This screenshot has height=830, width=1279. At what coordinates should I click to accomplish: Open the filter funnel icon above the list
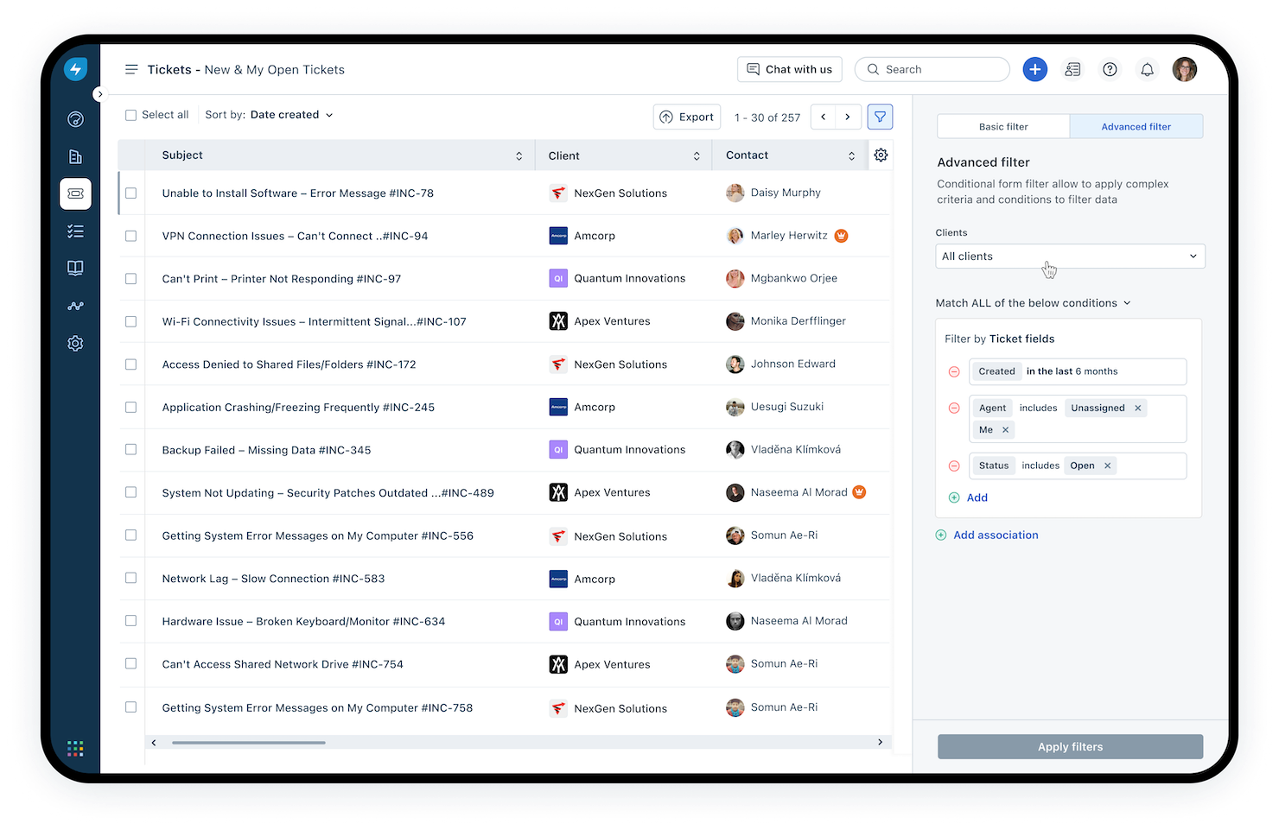tap(880, 116)
